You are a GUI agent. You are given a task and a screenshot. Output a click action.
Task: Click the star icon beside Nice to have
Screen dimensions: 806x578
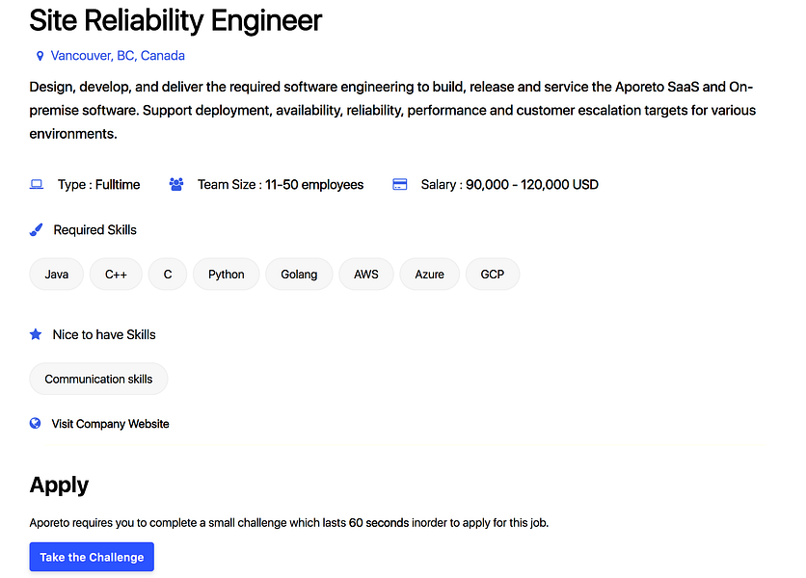pyautogui.click(x=36, y=334)
